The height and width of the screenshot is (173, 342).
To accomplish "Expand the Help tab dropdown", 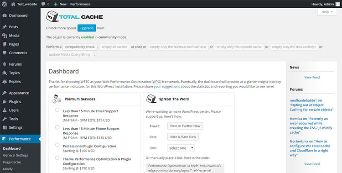I will pos(327,12).
